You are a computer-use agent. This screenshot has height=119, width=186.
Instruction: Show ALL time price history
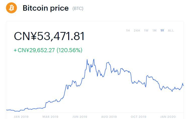click(x=171, y=30)
